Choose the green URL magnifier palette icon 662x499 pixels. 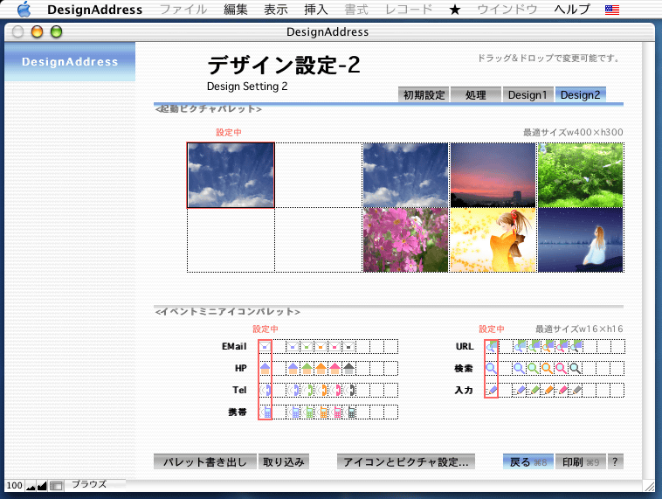click(x=534, y=346)
